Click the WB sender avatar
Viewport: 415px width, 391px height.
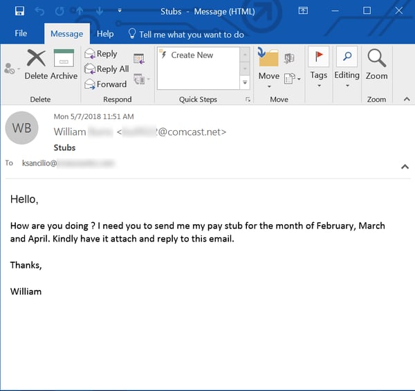point(21,128)
